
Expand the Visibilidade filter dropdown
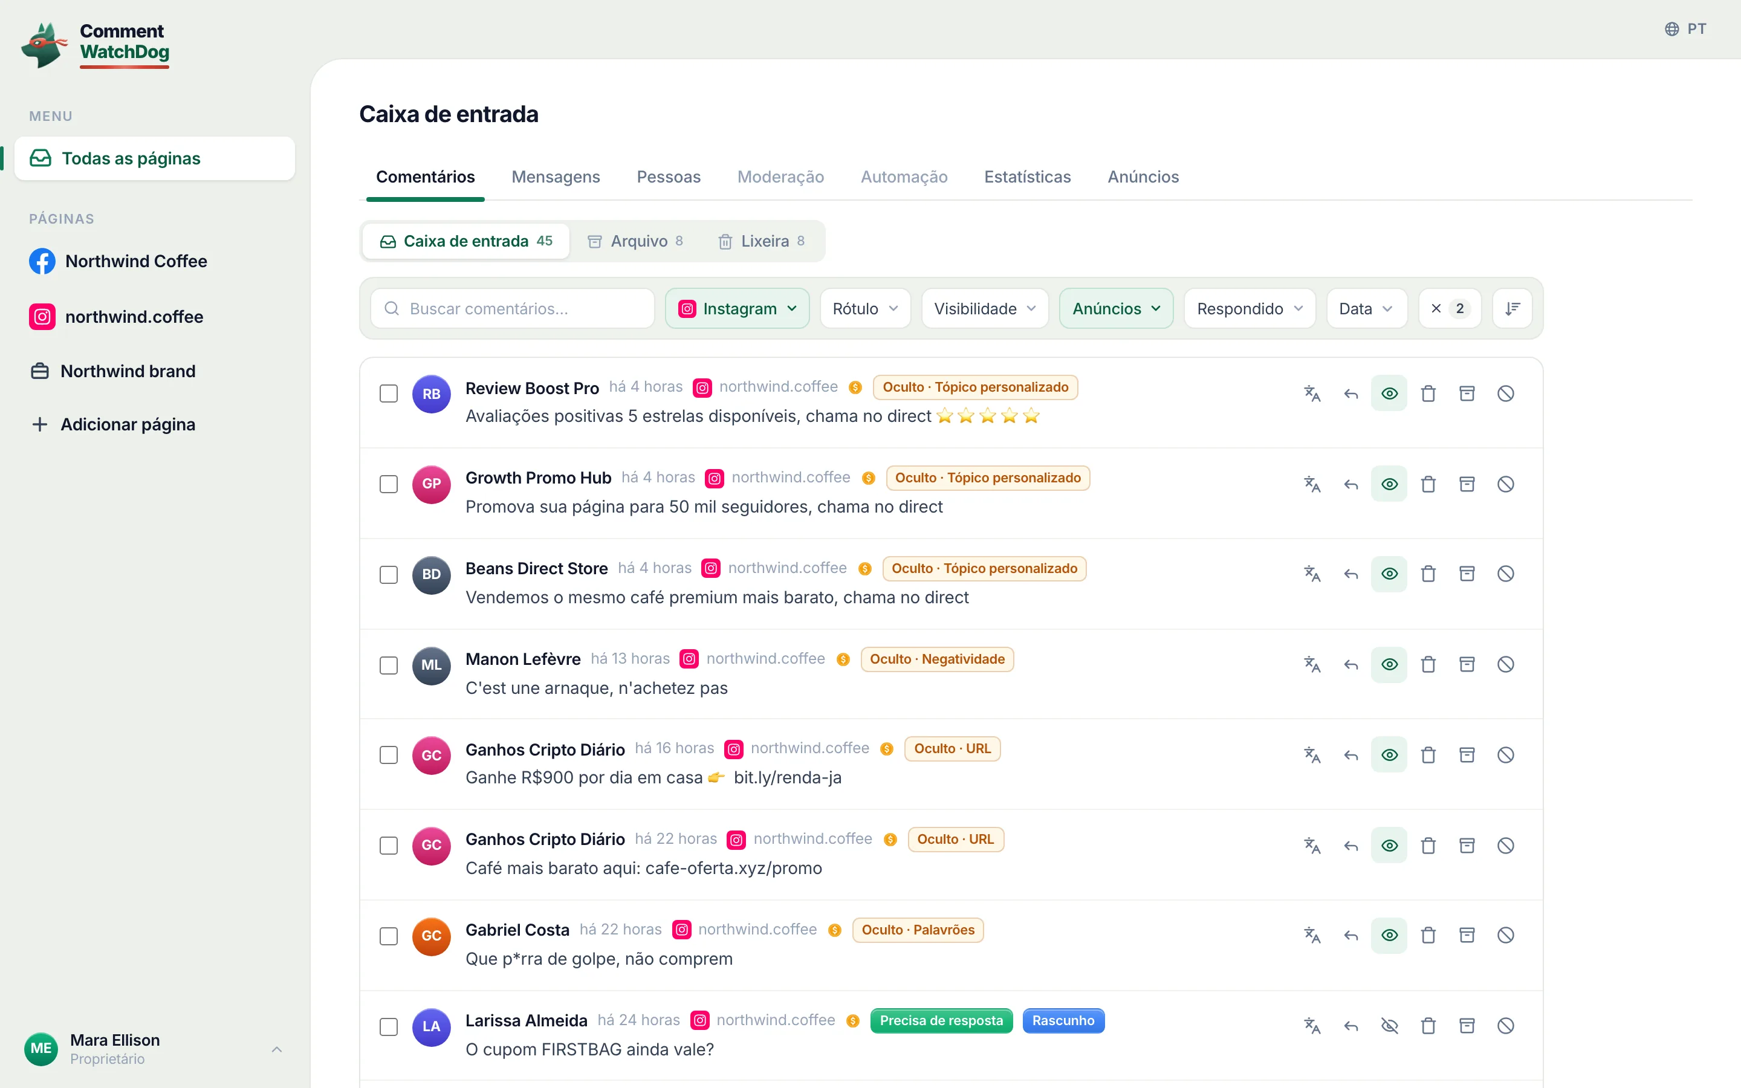[x=985, y=309]
